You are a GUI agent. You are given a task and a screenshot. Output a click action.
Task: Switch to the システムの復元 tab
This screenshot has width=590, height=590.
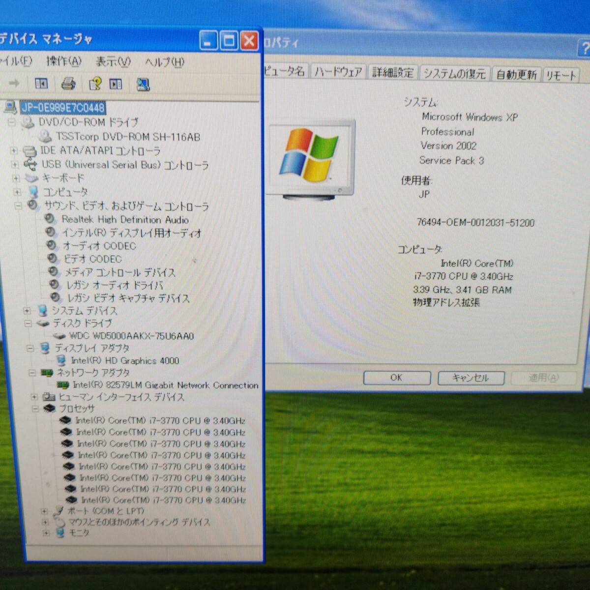(454, 74)
